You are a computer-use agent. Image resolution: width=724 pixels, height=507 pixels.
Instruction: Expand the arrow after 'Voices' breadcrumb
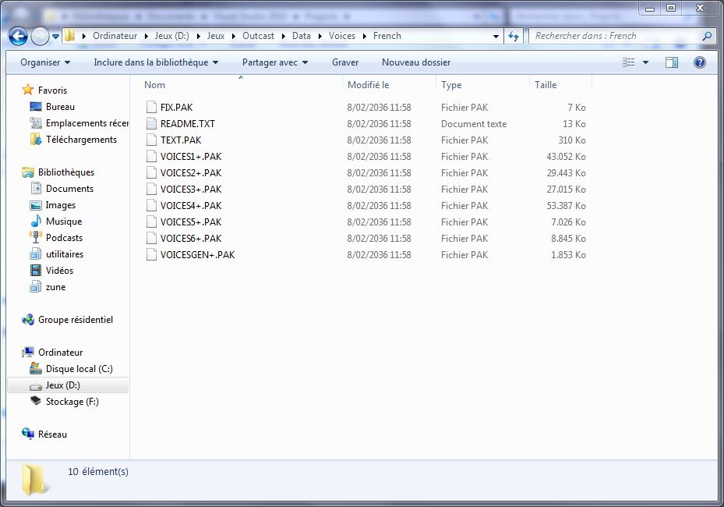click(364, 36)
